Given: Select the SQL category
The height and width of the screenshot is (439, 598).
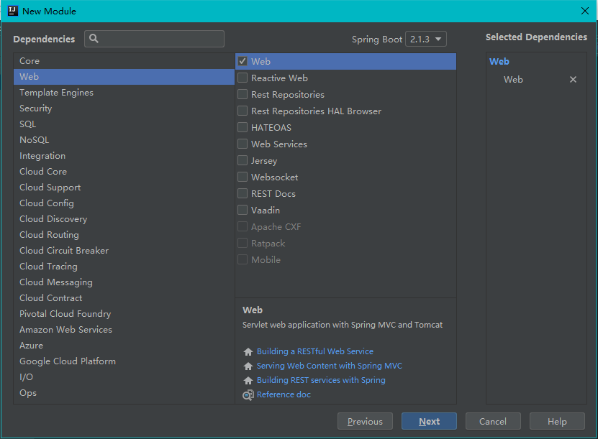Looking at the screenshot, I should point(124,124).
